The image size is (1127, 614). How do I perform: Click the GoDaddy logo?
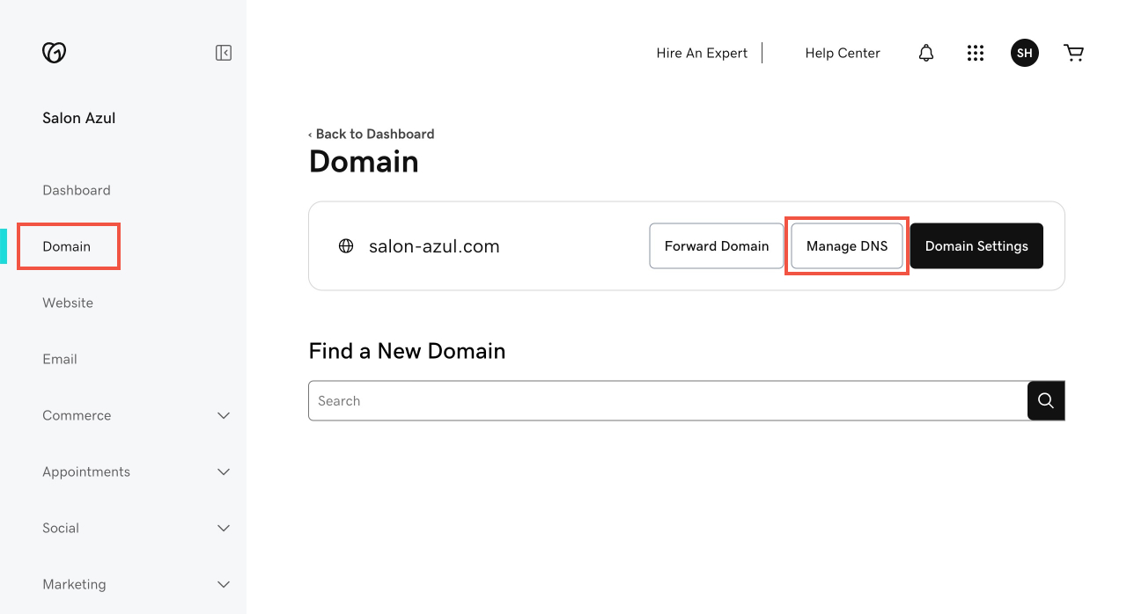(54, 52)
